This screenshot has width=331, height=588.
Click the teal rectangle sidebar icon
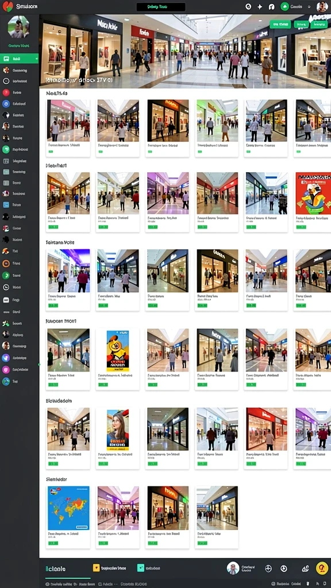pyautogui.click(x=6, y=172)
